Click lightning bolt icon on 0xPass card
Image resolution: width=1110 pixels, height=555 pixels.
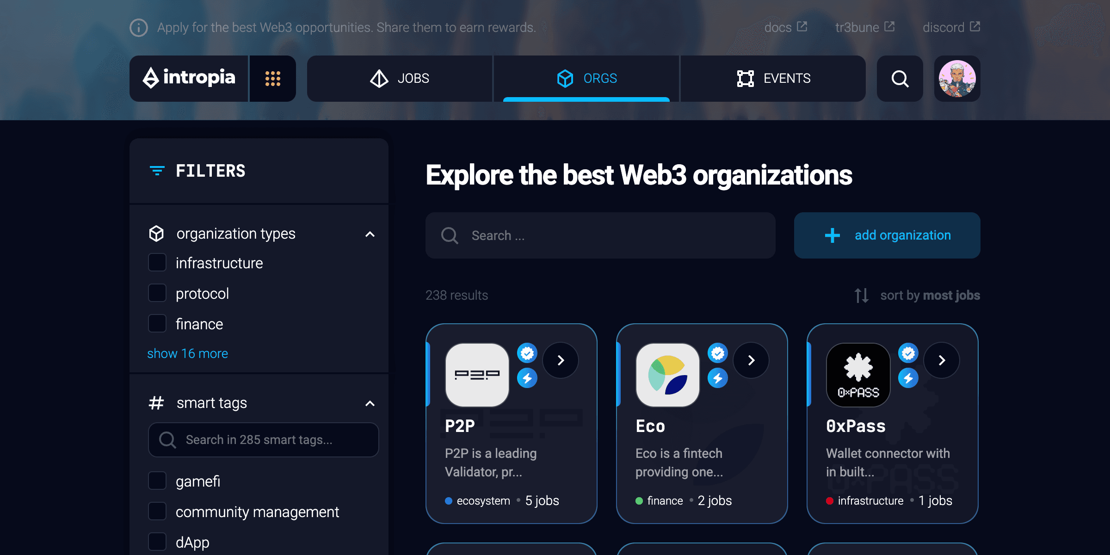(x=908, y=378)
